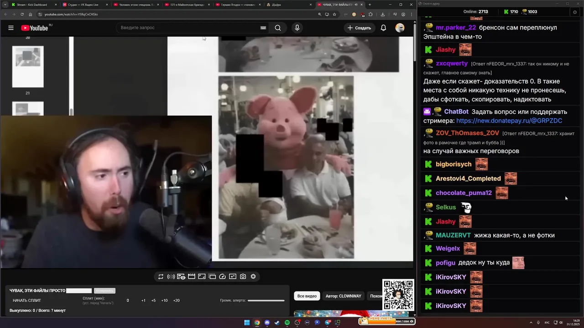Click the Копировать button beside video title
The height and width of the screenshot is (328, 584).
[104, 291]
